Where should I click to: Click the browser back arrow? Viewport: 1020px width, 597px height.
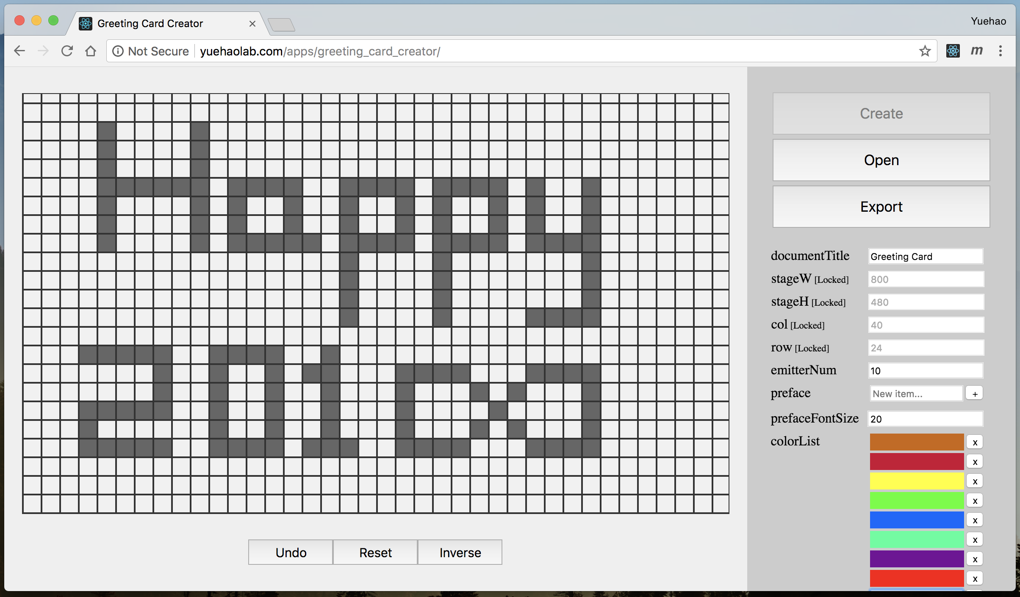click(19, 51)
